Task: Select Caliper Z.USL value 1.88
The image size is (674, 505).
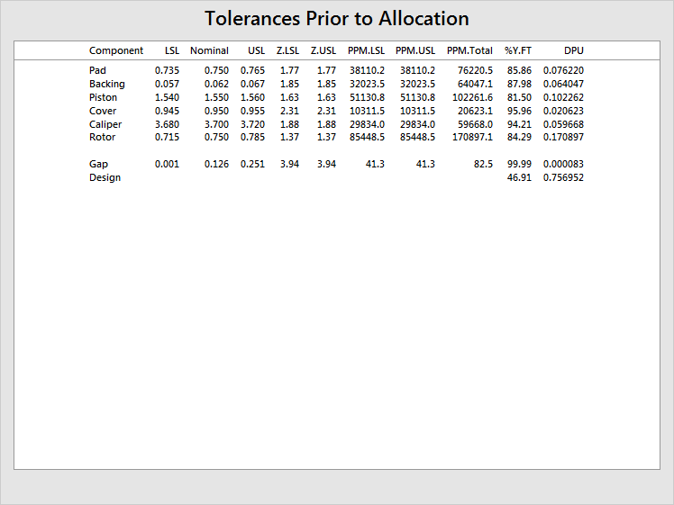Action: [327, 124]
